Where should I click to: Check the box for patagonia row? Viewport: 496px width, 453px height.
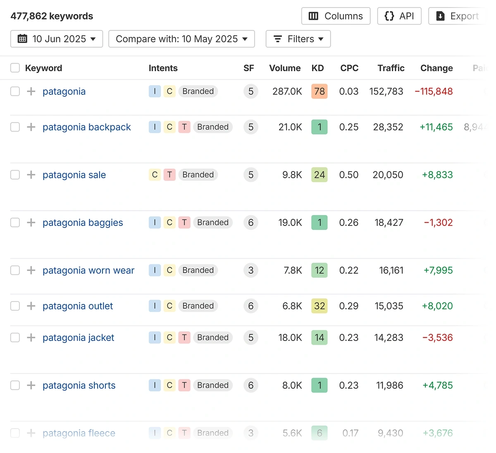tap(15, 91)
